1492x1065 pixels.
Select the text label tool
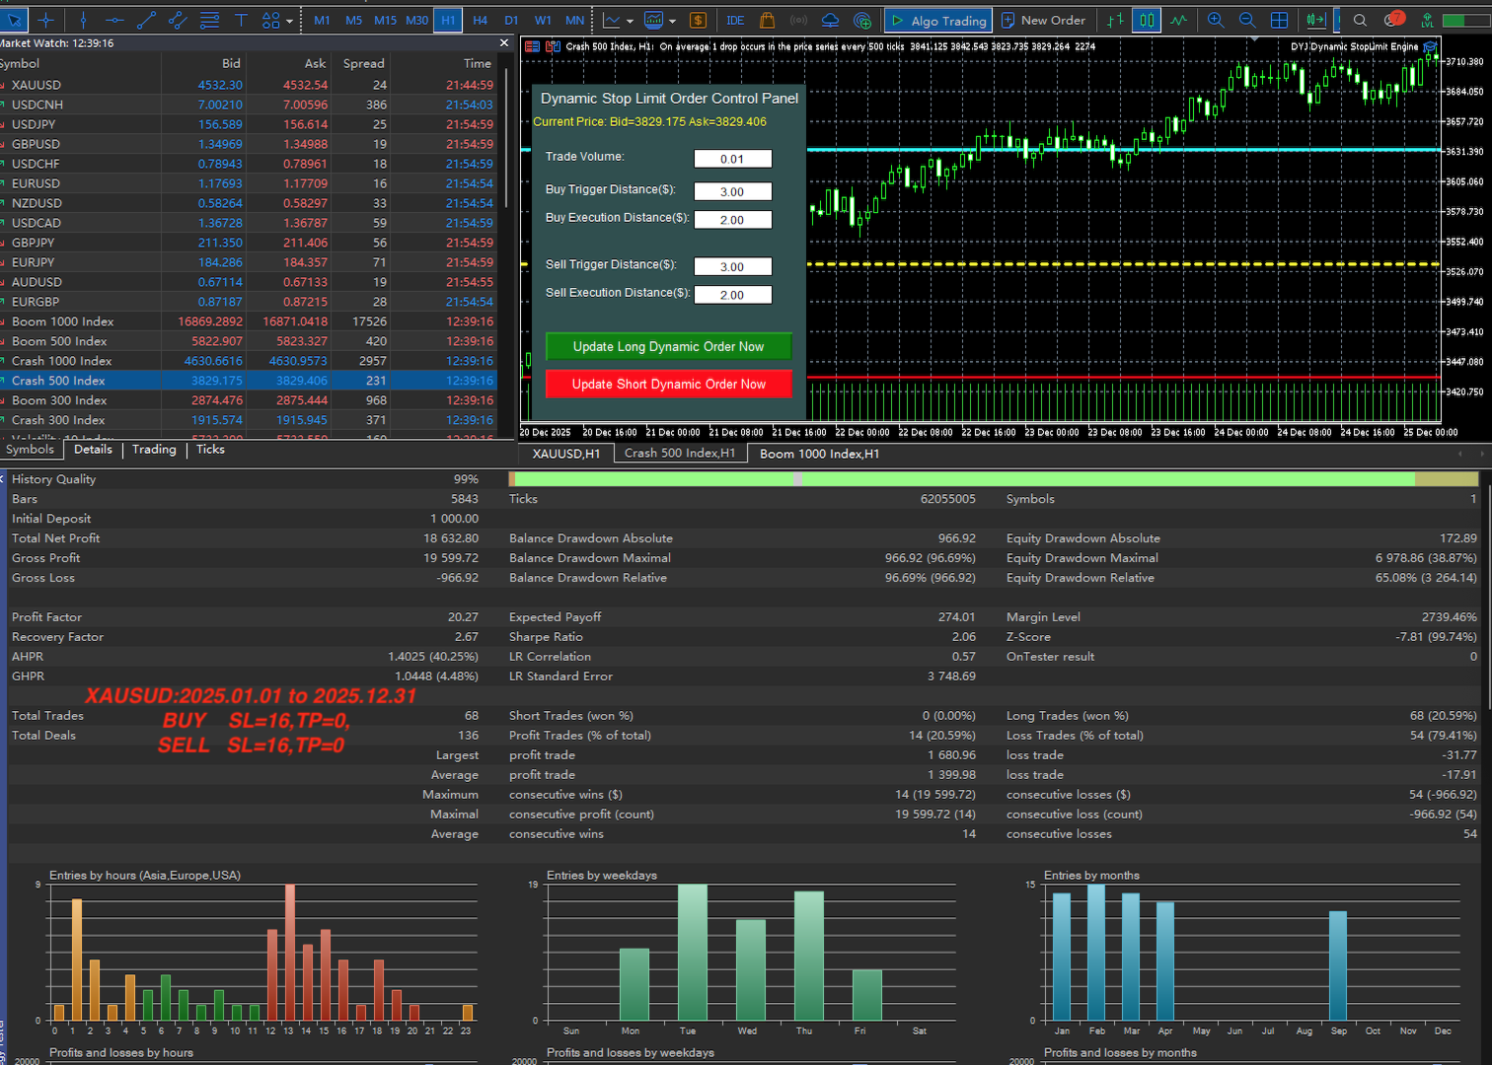tap(241, 20)
